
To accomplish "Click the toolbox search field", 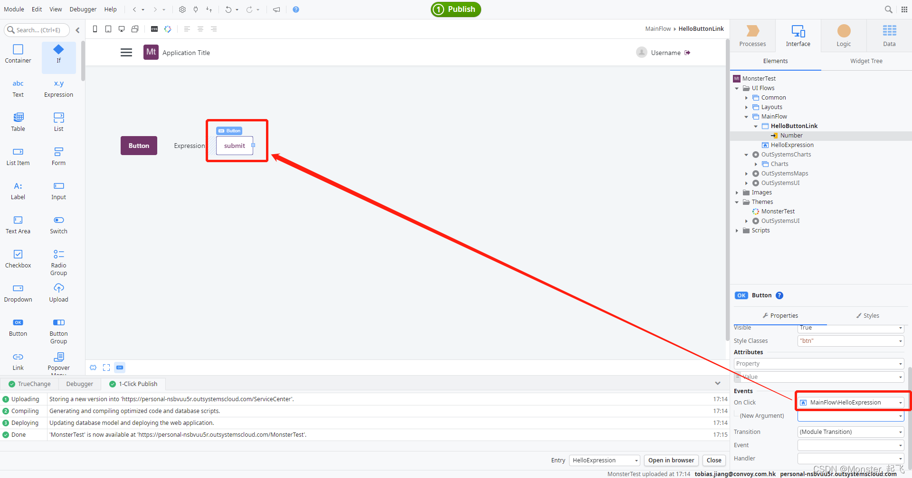I will click(x=37, y=30).
